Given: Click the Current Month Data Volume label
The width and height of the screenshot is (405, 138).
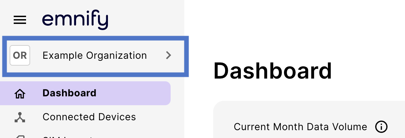Looking at the screenshot, I should [300, 127].
